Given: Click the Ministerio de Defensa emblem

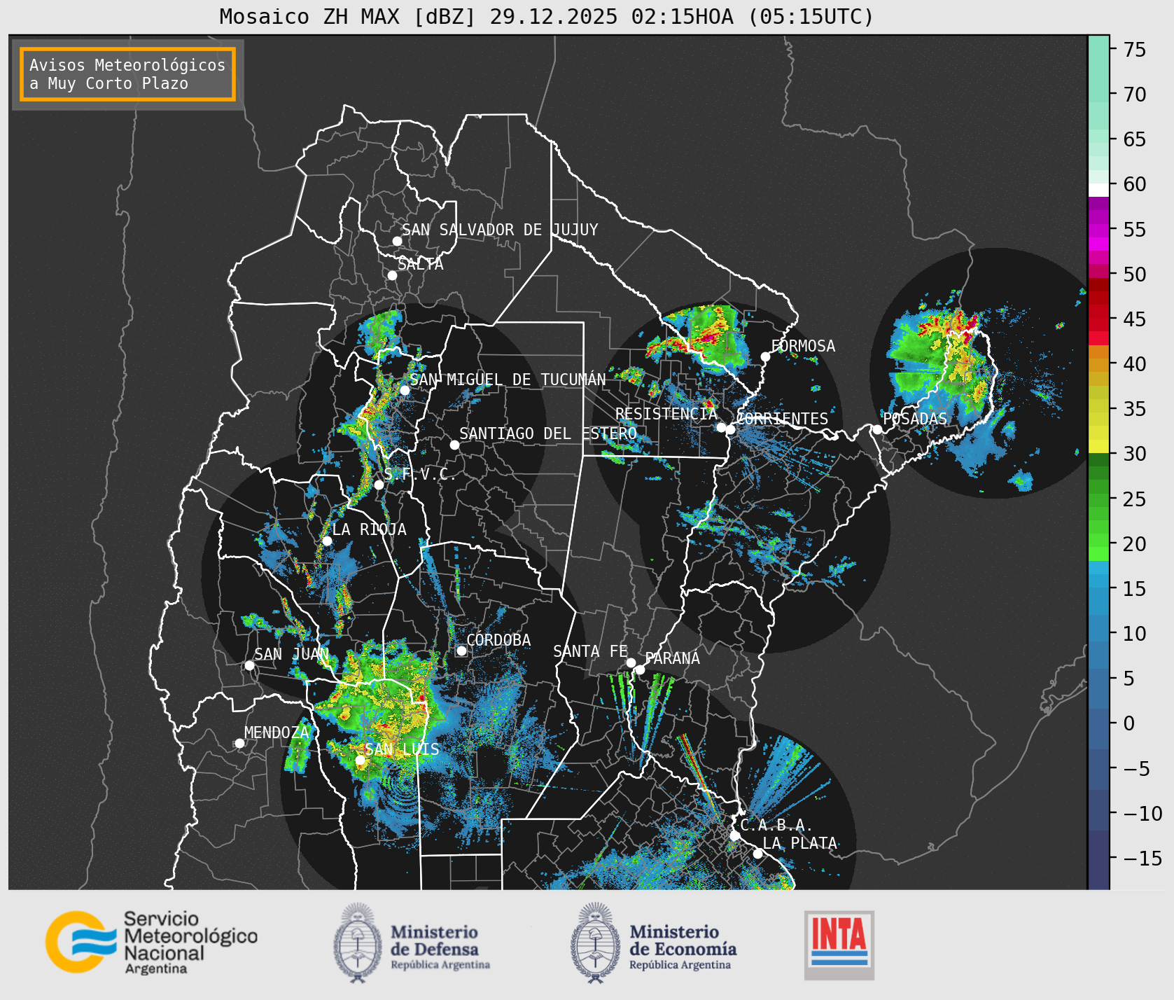Looking at the screenshot, I should tap(358, 942).
